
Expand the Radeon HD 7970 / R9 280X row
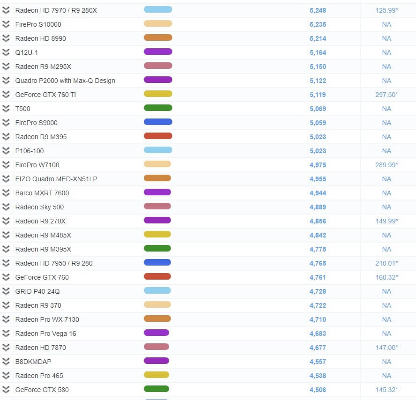pos(6,10)
